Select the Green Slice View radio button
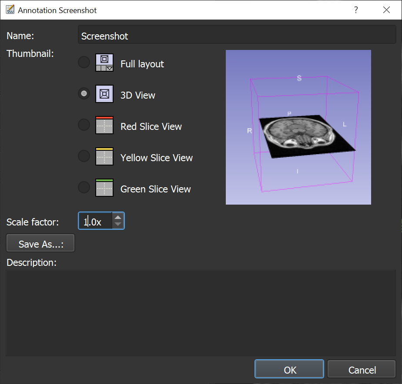 pos(84,187)
